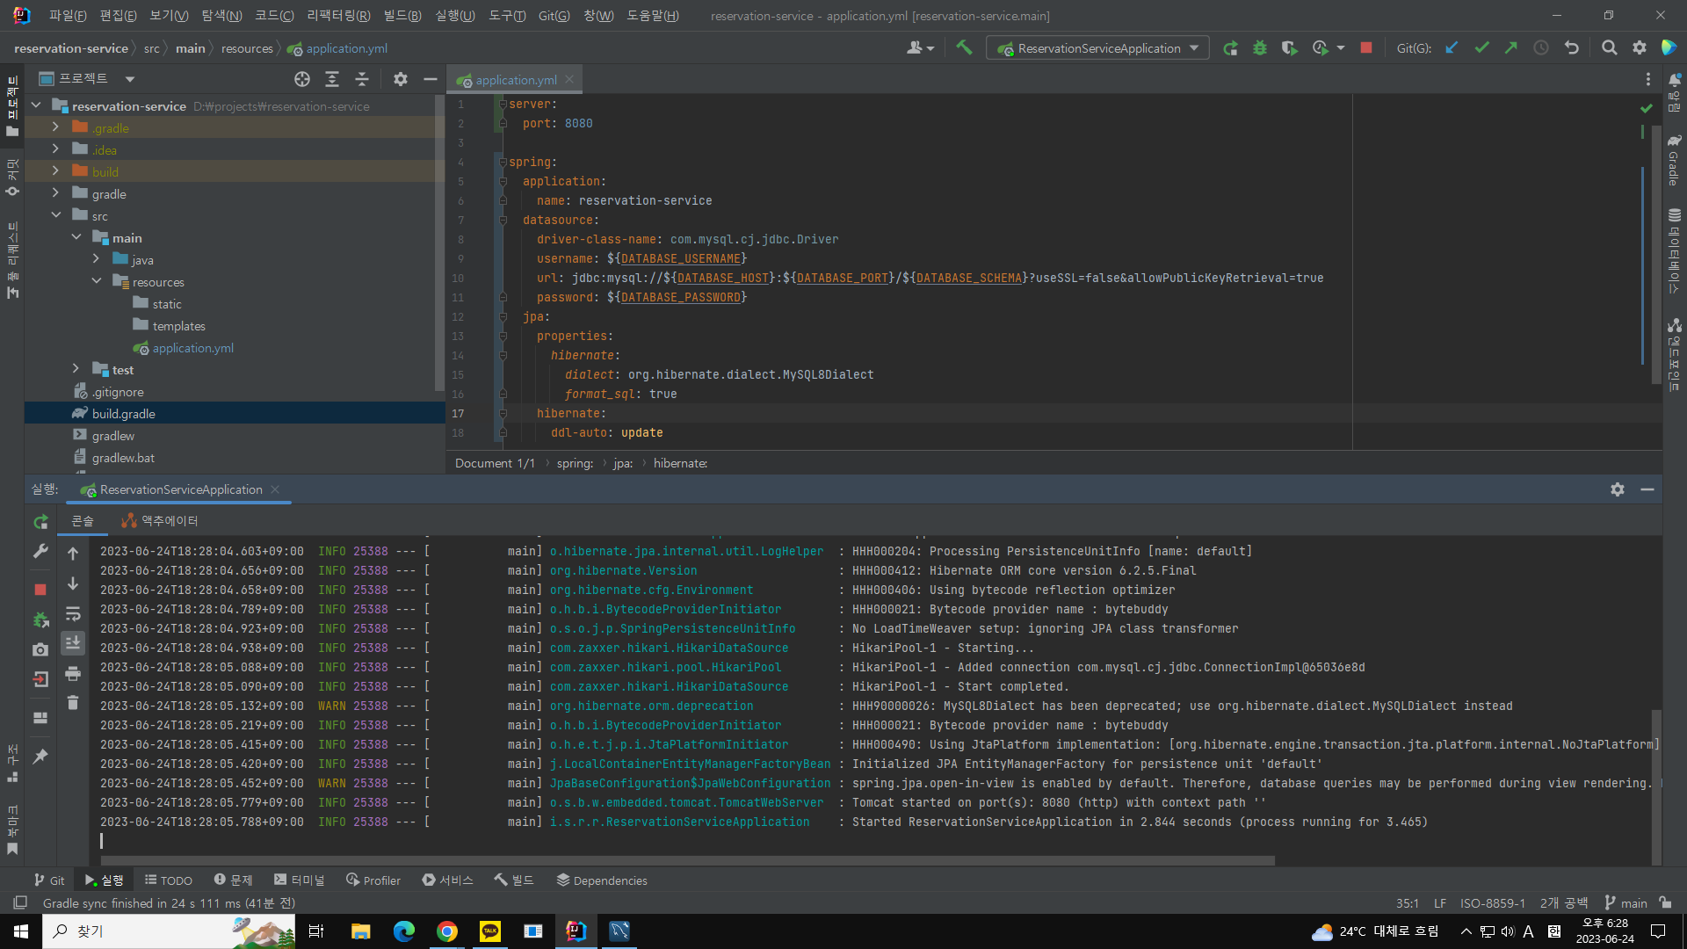Viewport: 1687px width, 949px height.
Task: Click the Git update project arrow
Action: pyautogui.click(x=1452, y=48)
